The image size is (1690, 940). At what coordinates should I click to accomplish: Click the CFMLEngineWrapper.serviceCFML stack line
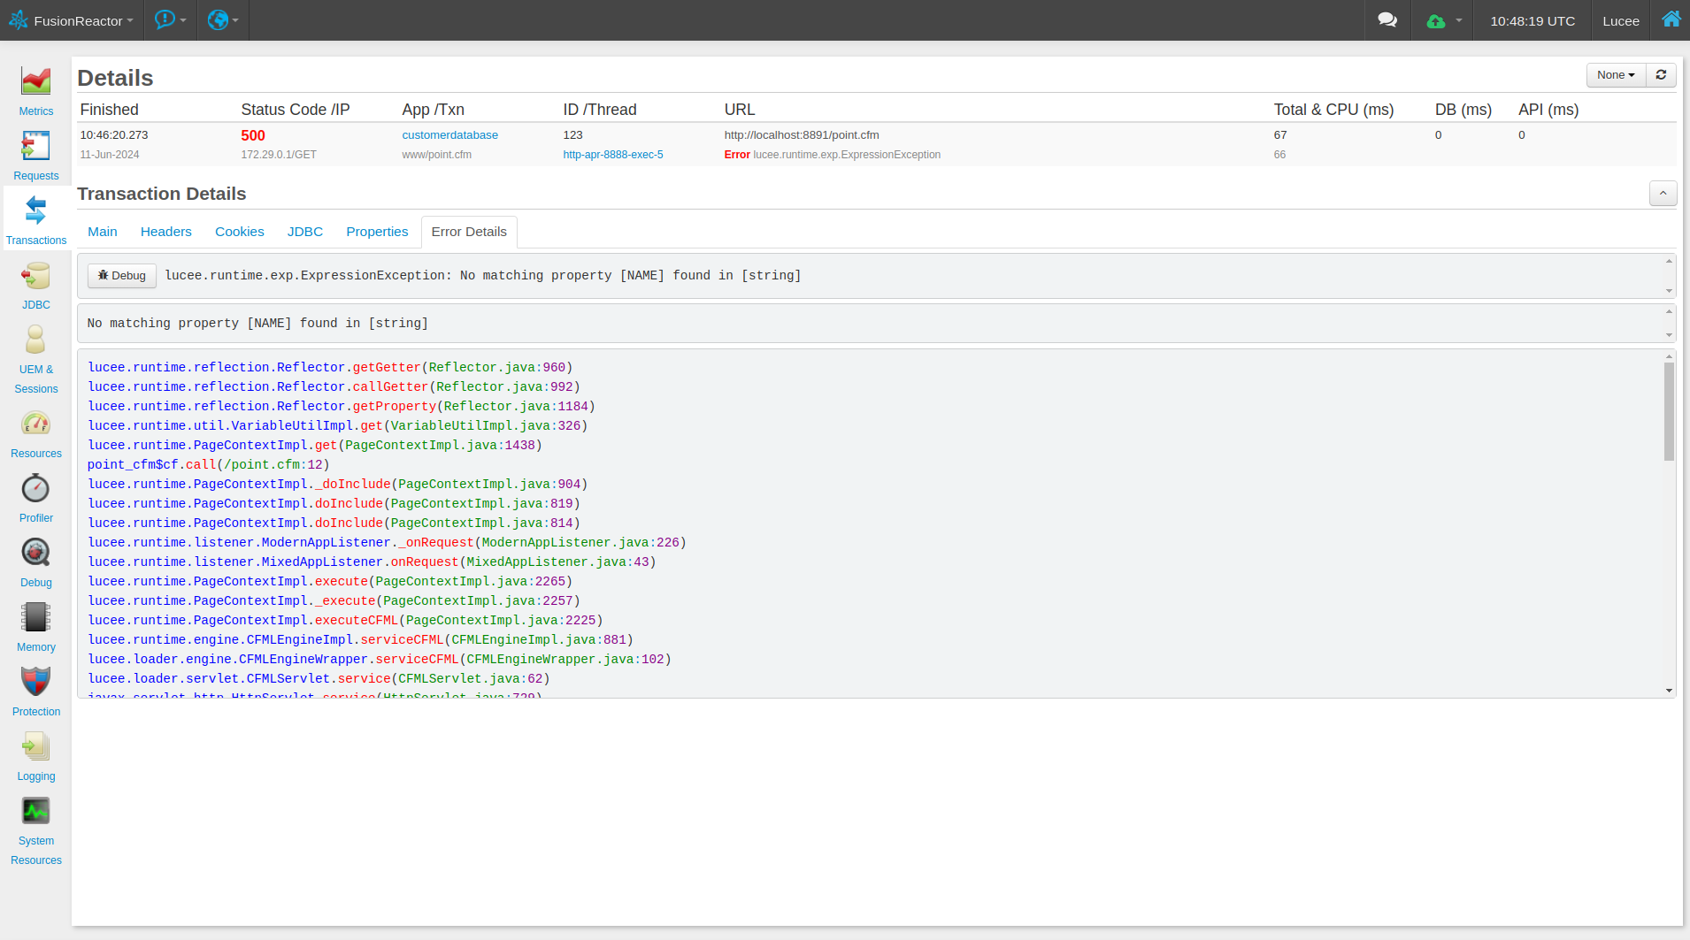[380, 660]
